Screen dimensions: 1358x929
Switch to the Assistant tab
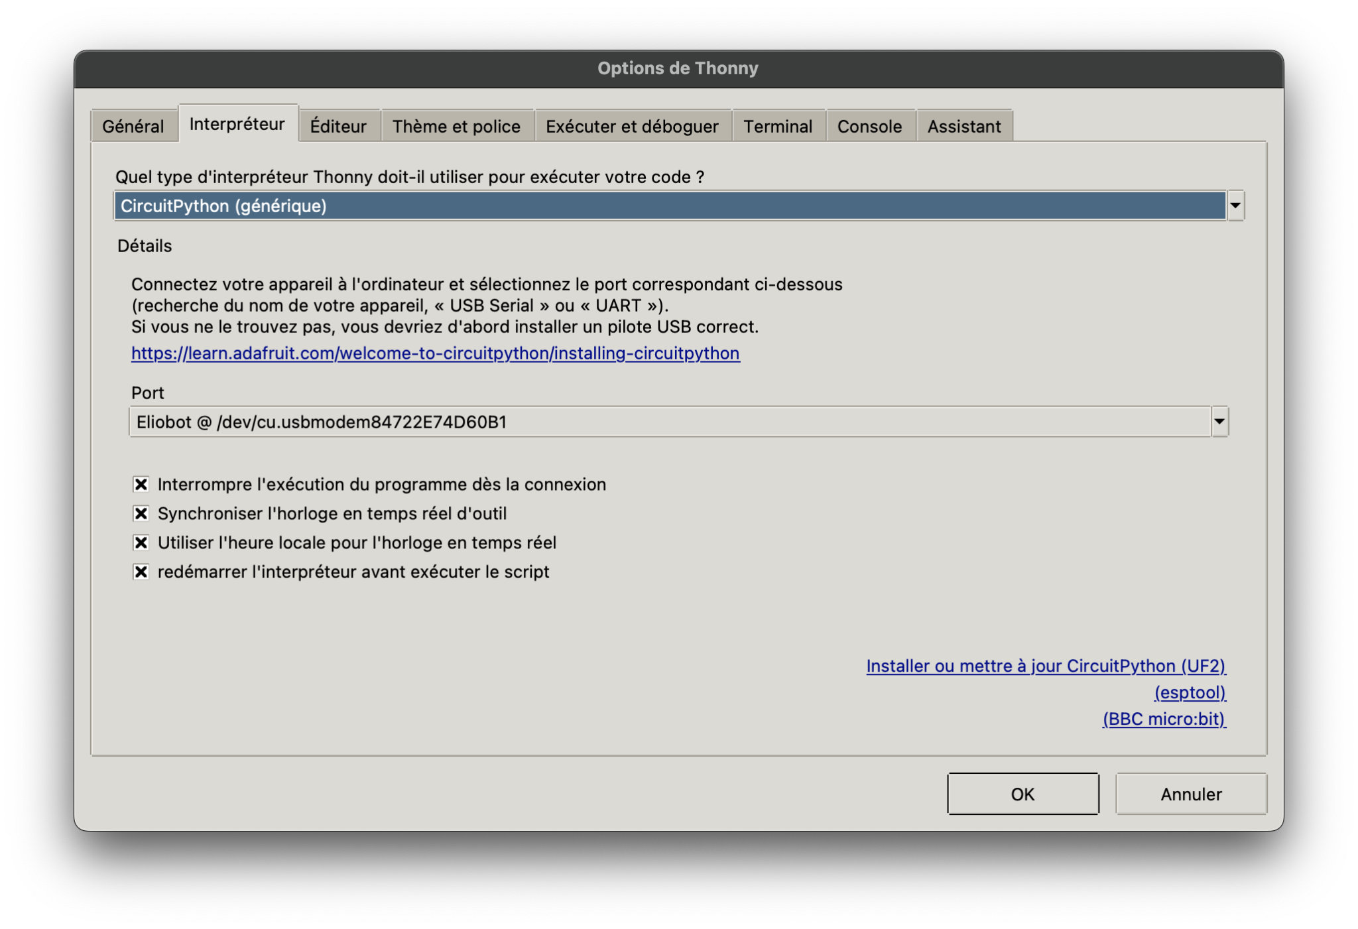click(963, 126)
